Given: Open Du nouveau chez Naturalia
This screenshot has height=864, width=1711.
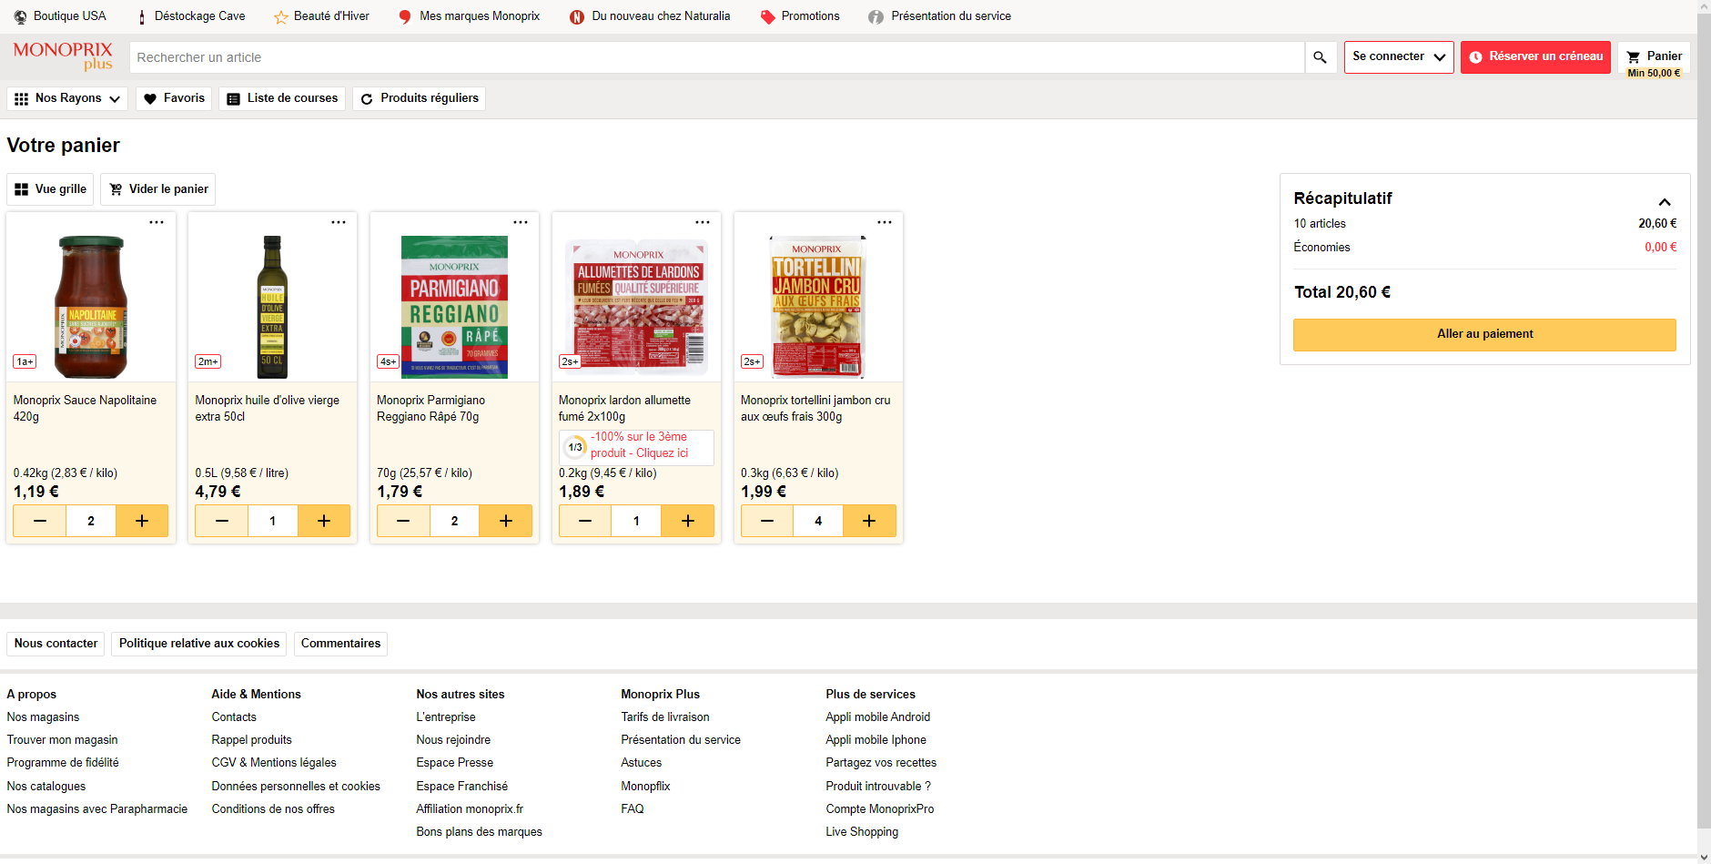Looking at the screenshot, I should tap(650, 16).
